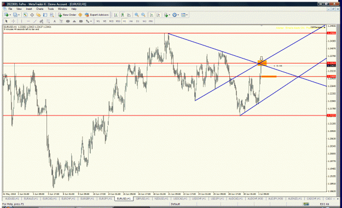The image size is (342, 208).
Task: Zoom out of the chart
Action: click(143, 15)
